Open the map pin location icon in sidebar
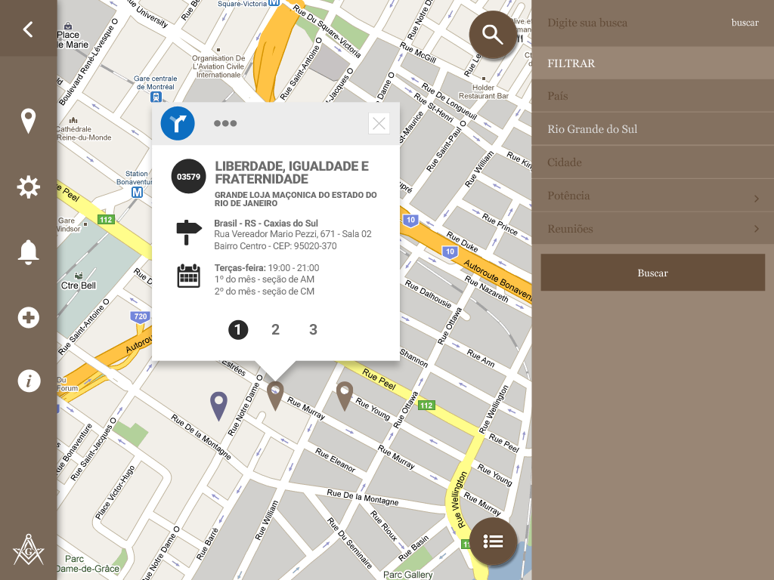774x580 pixels. point(28,120)
